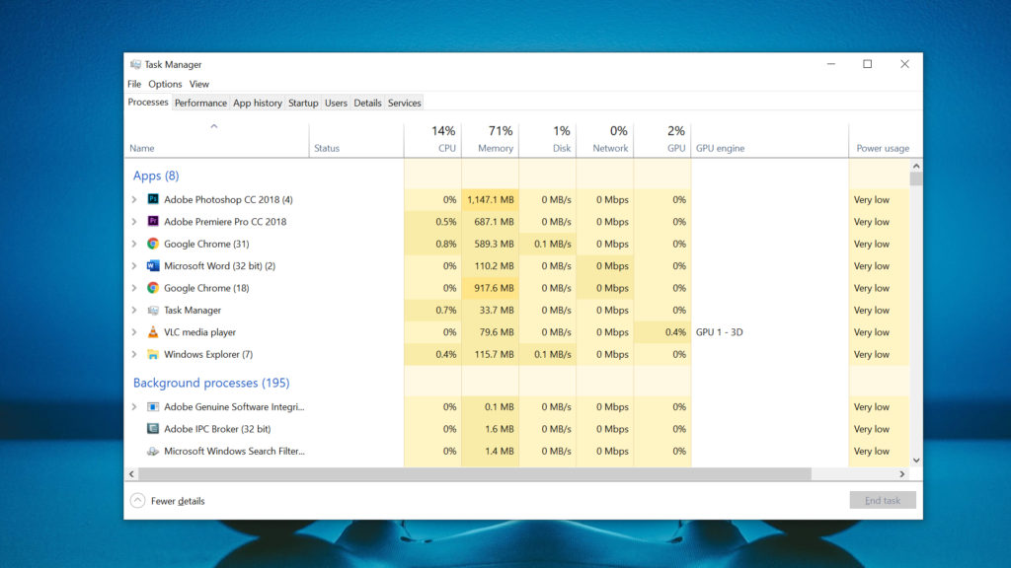
Task: Select the Processes tab
Action: coord(148,103)
